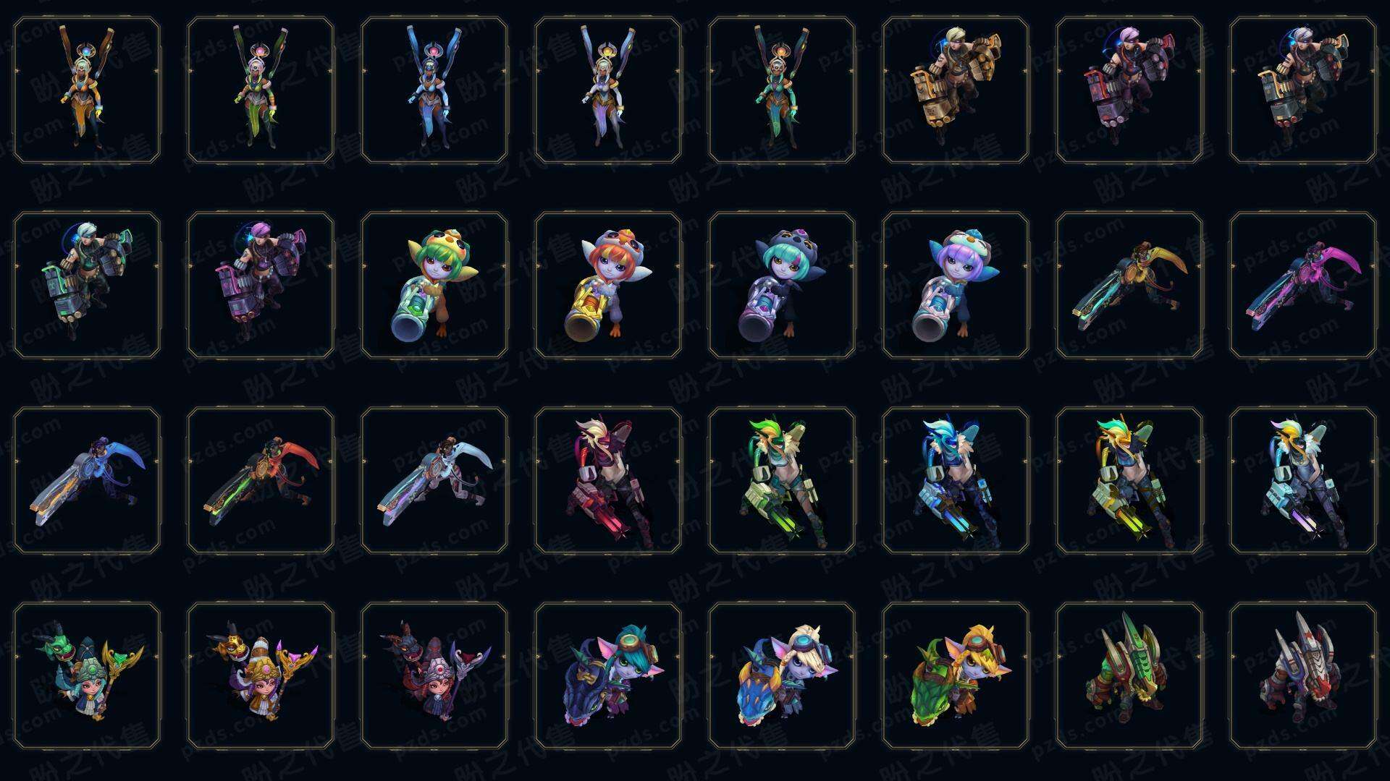Viewport: 1390px width, 781px height.
Task: Choose the teal-haired yordle in dark hood
Action: coord(782,285)
